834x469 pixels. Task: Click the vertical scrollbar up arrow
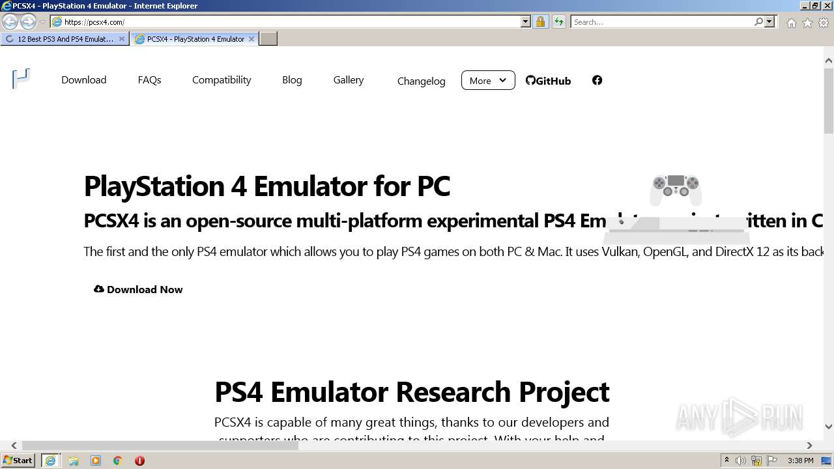click(x=829, y=61)
